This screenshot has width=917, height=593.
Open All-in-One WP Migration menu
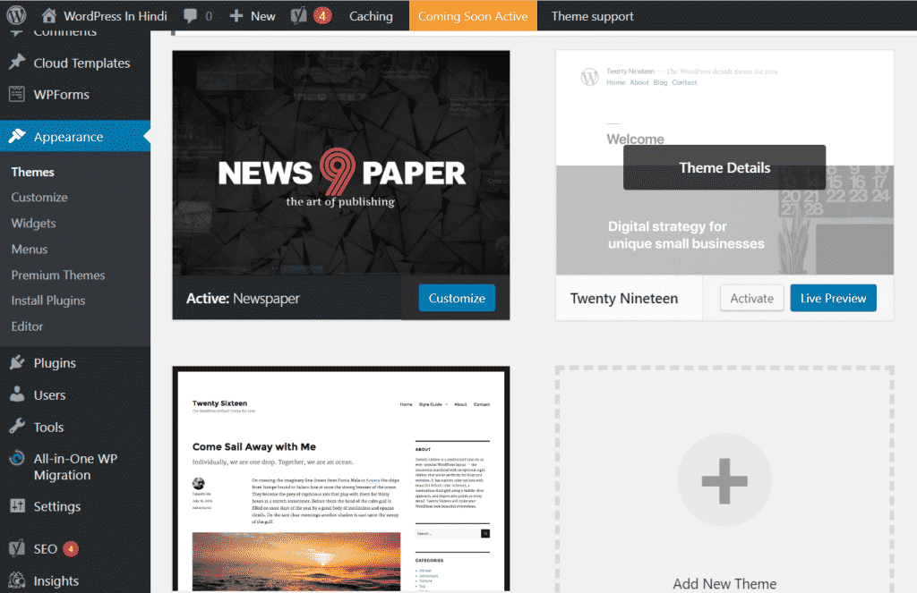[x=75, y=467]
